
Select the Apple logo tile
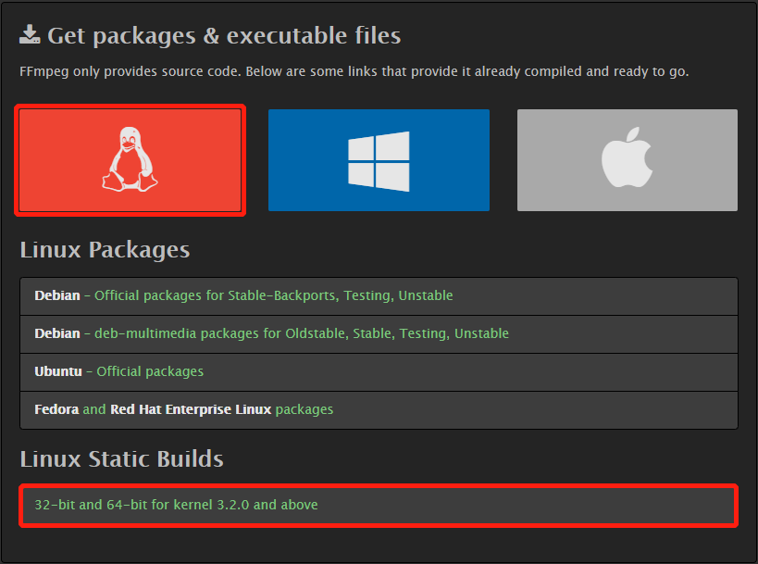point(627,160)
